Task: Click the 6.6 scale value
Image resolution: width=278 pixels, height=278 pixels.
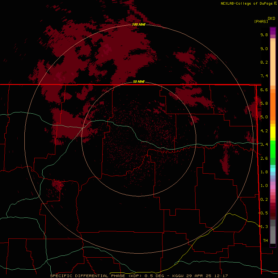Action: pos(264,90)
